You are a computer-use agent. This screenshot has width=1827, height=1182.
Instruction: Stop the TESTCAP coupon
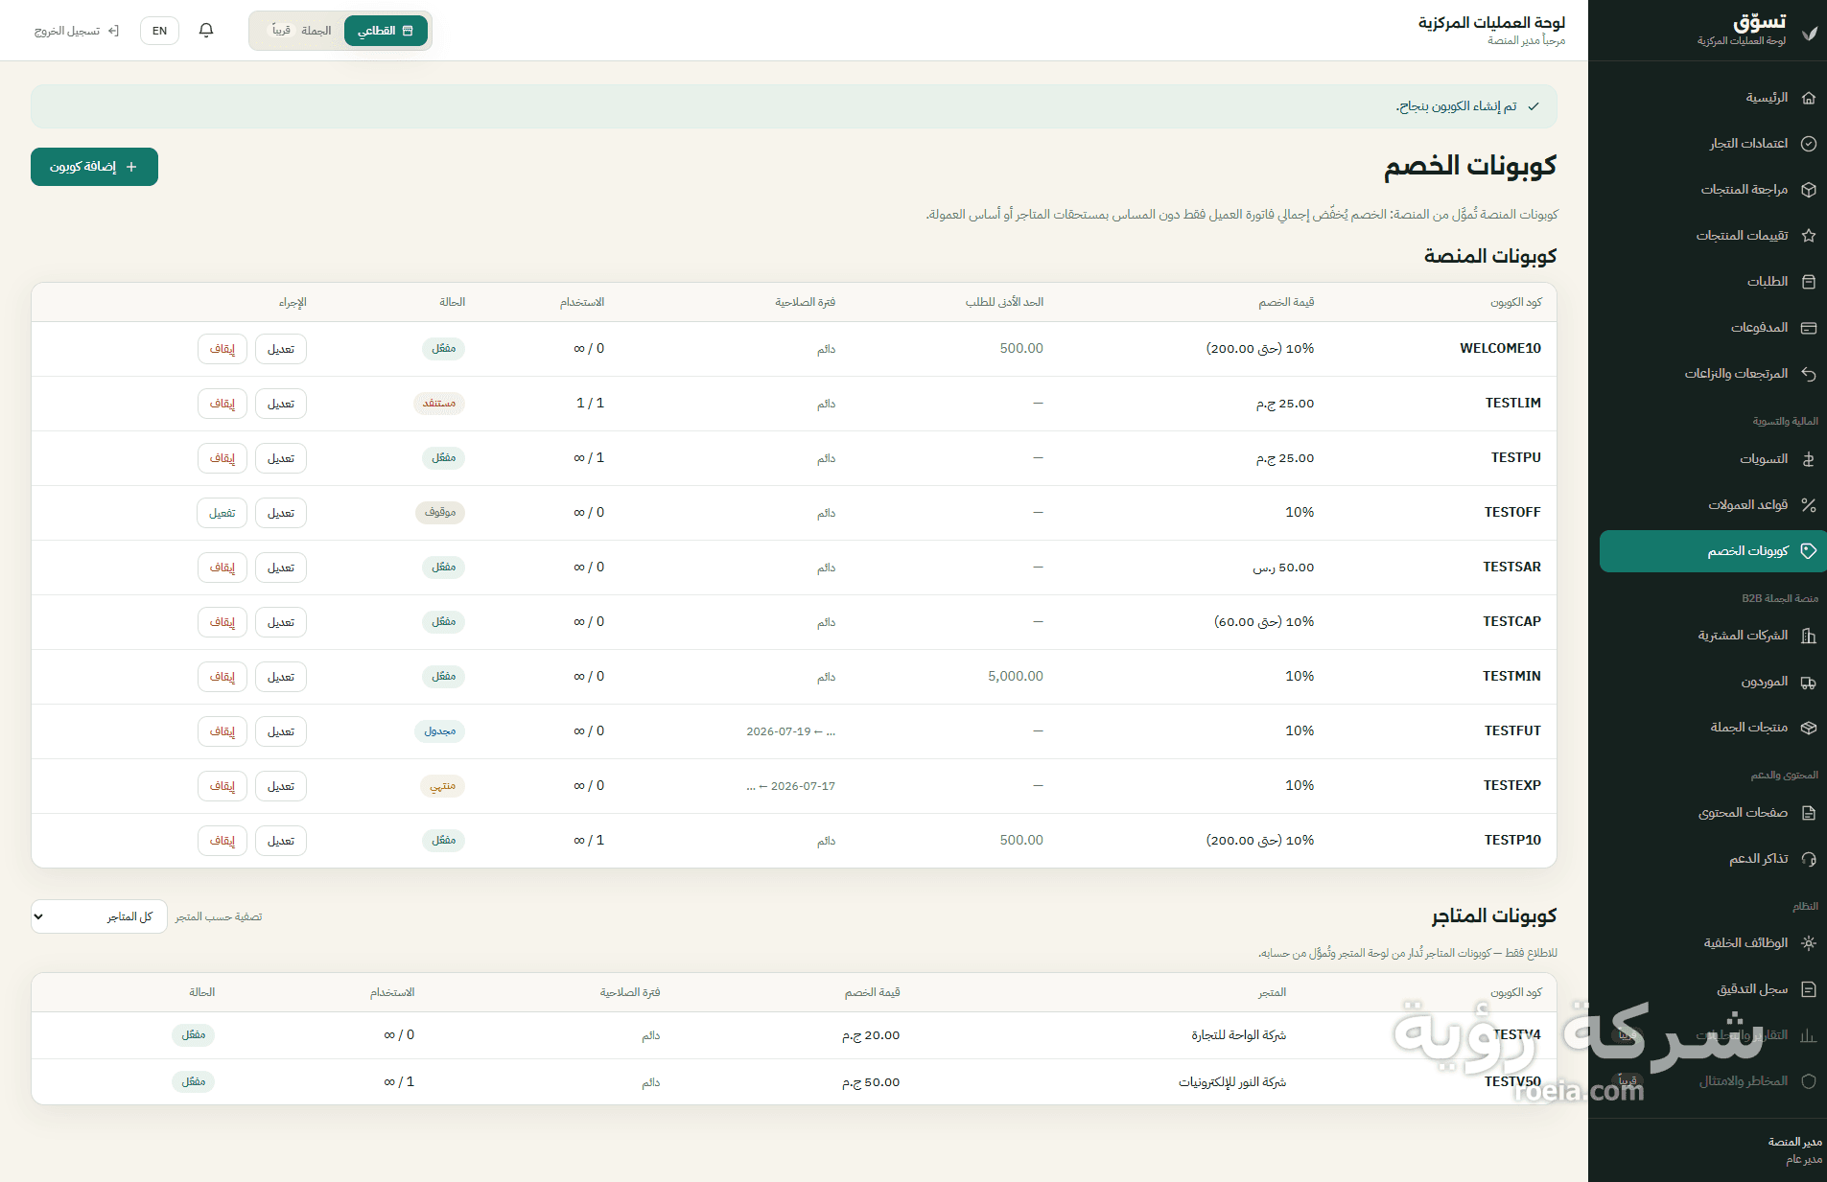tap(223, 622)
